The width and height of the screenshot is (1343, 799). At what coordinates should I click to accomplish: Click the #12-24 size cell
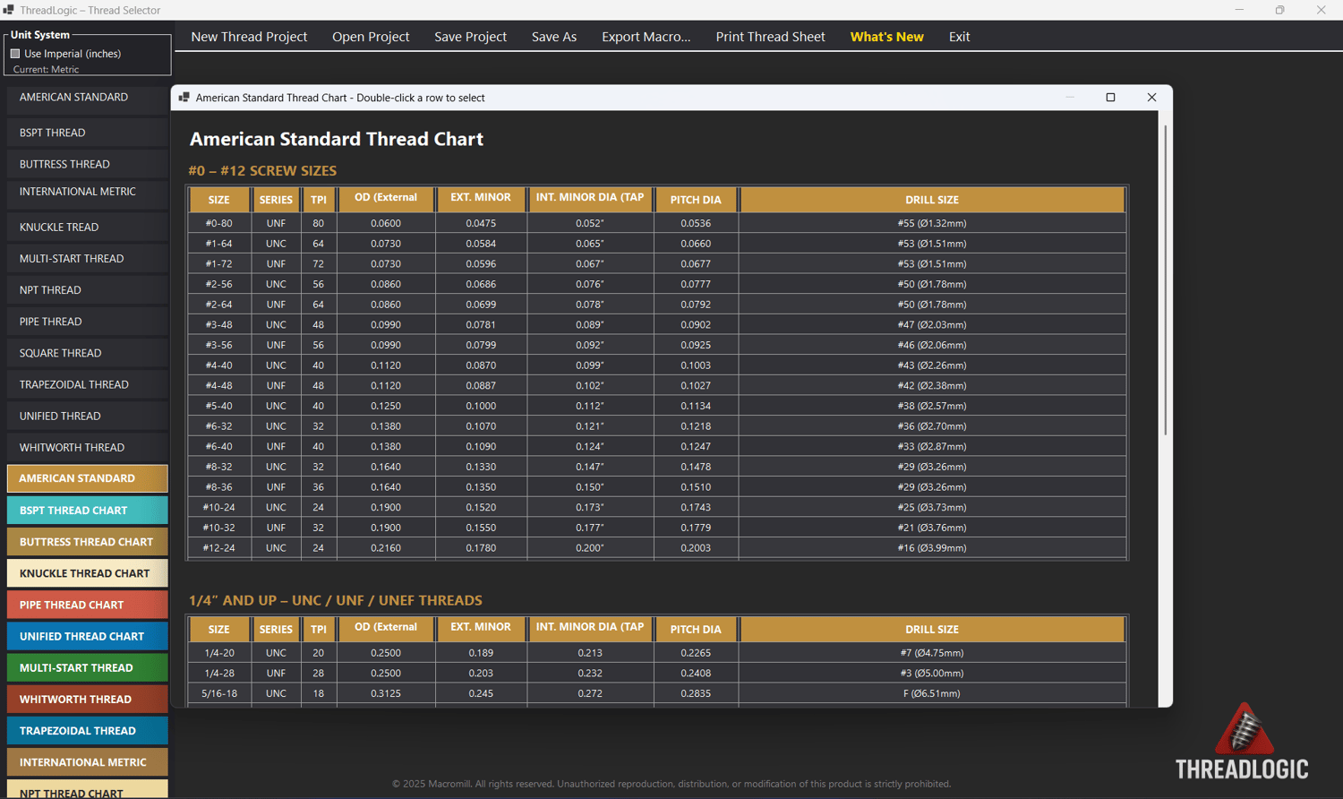click(219, 548)
